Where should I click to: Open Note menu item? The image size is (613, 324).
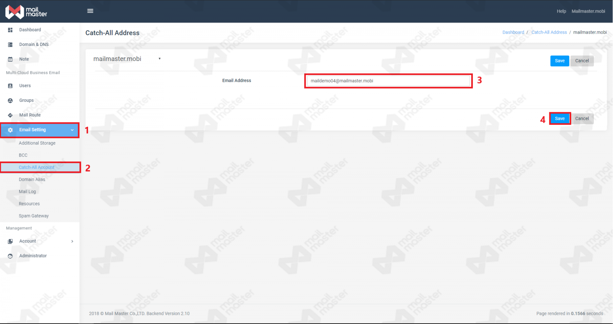24,59
